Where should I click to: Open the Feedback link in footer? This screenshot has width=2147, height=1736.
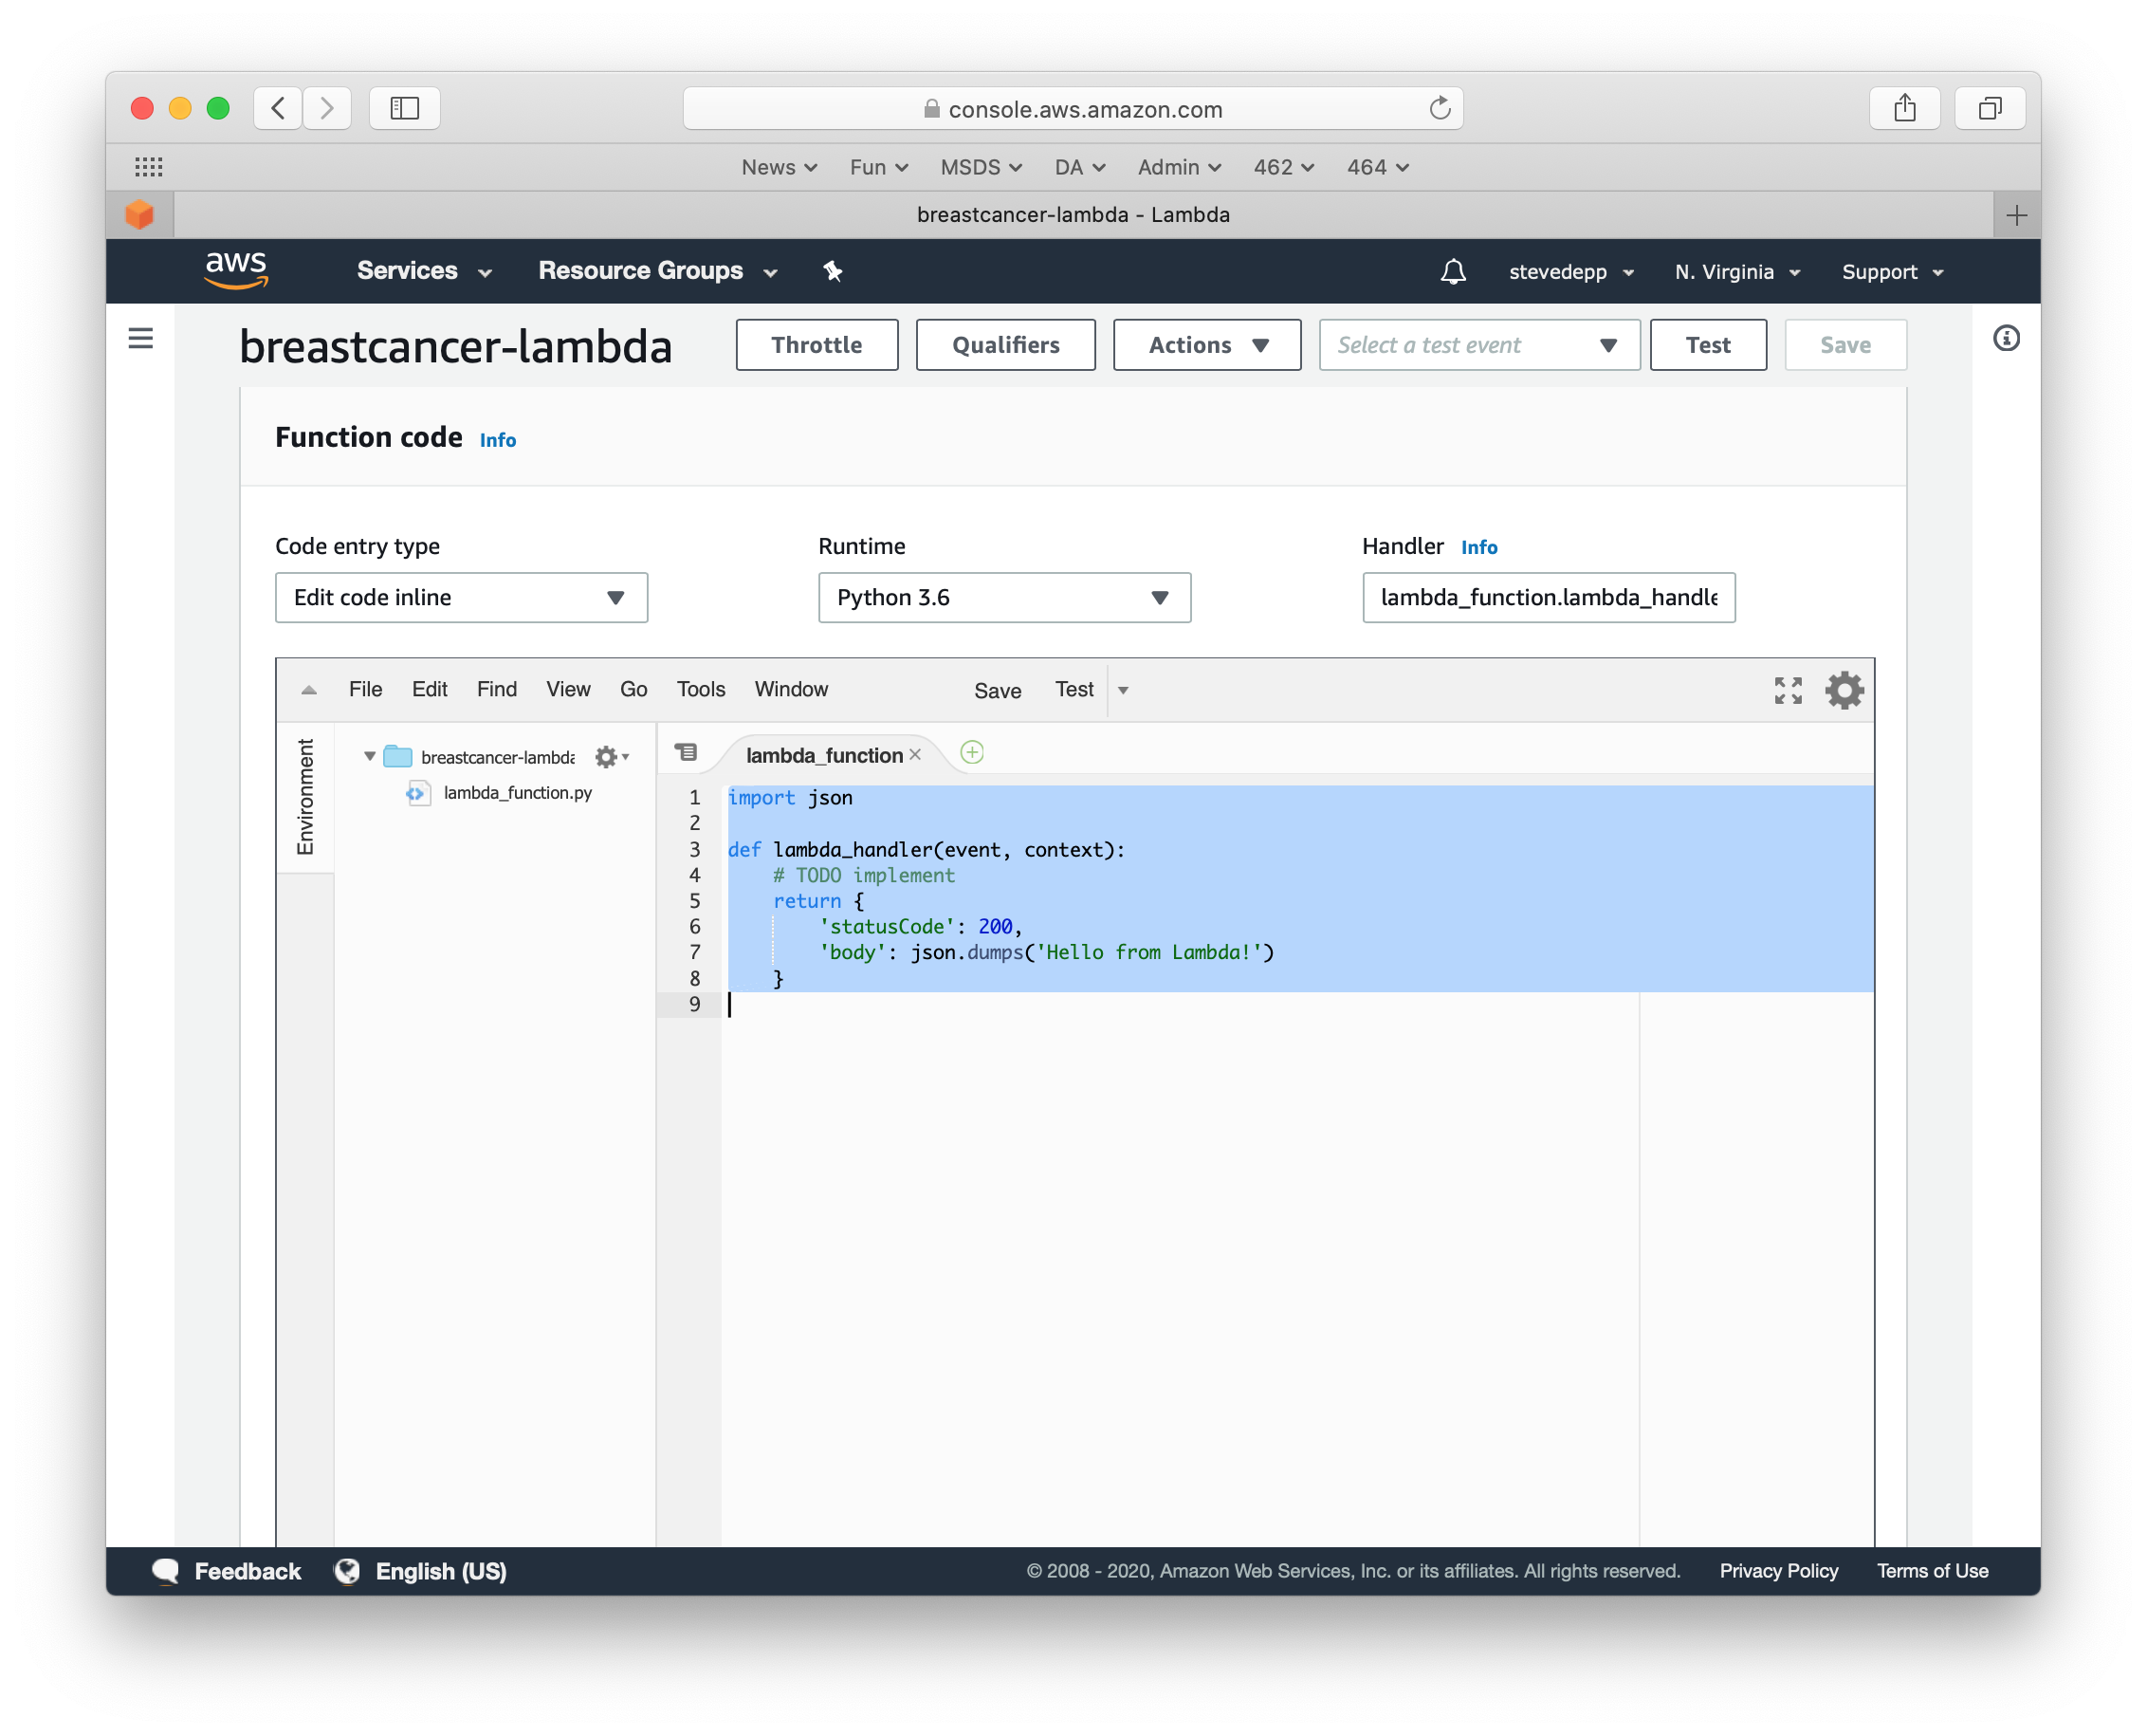click(227, 1571)
